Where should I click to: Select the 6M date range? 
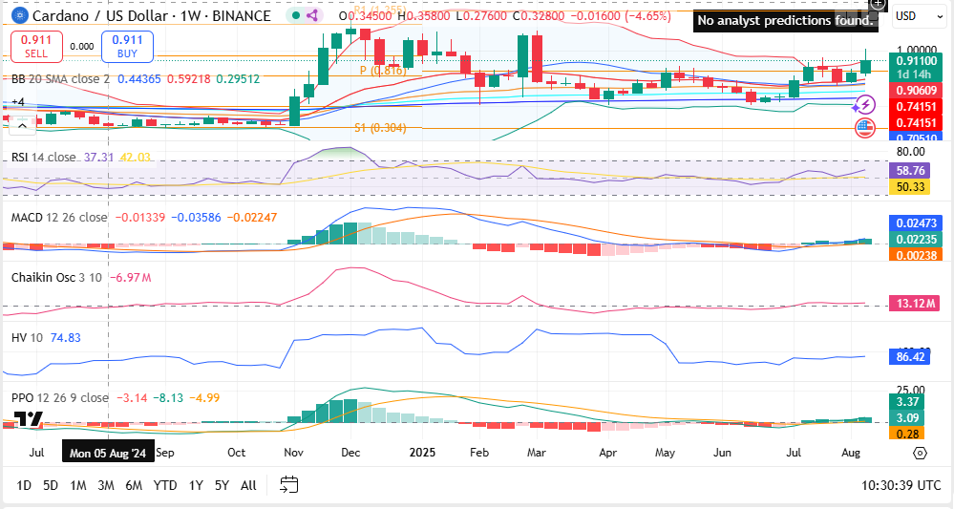click(134, 485)
